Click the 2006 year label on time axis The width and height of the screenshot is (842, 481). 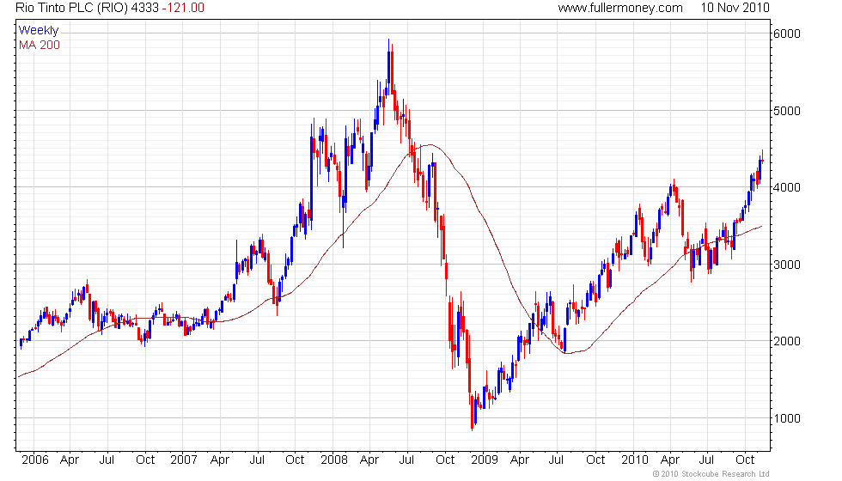35,460
